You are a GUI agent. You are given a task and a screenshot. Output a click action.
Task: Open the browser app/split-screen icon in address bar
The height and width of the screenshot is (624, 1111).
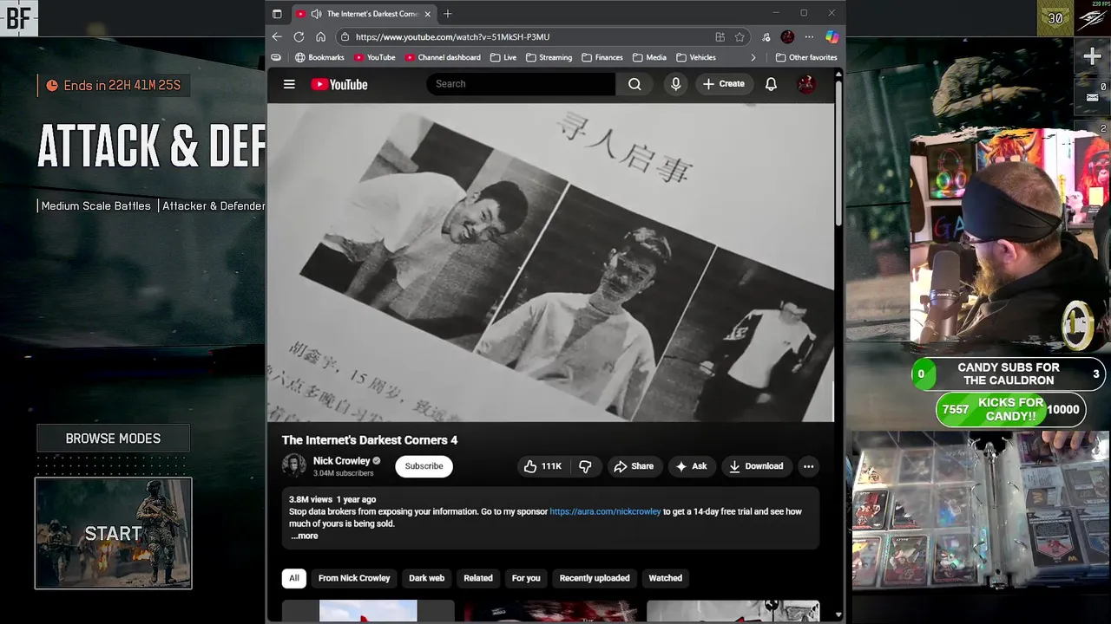click(x=720, y=36)
